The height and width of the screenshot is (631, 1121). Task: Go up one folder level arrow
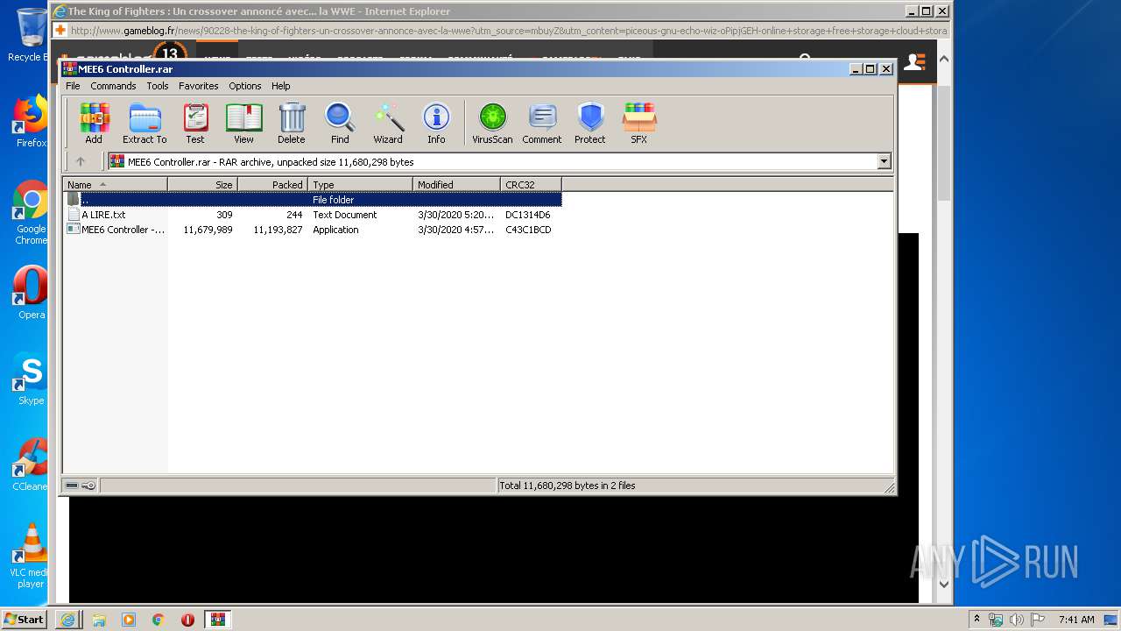coord(81,161)
